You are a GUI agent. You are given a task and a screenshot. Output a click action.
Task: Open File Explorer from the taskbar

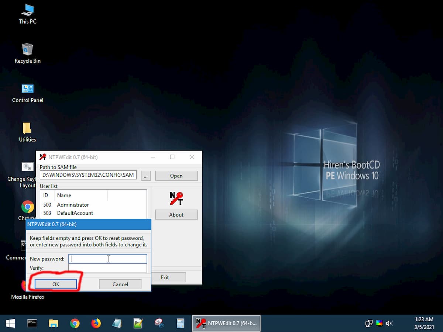54,324
